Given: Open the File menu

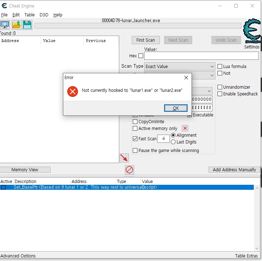Looking at the screenshot, I should point(4,15).
